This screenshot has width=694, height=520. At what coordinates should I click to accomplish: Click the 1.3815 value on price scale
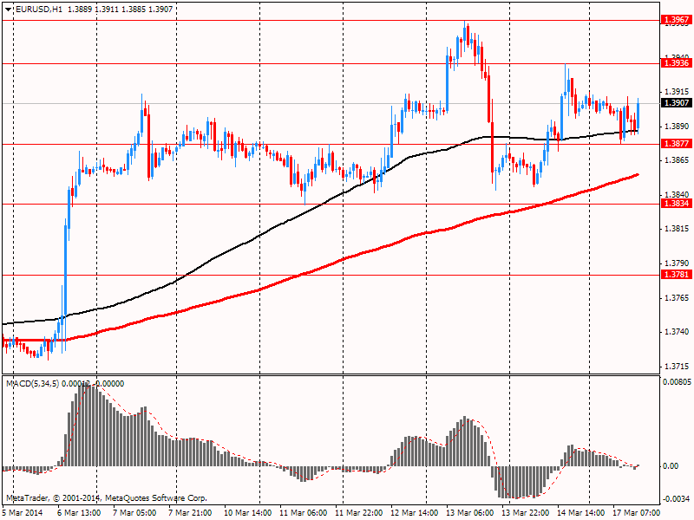677,229
